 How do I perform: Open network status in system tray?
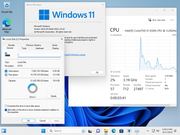point(153,131)
